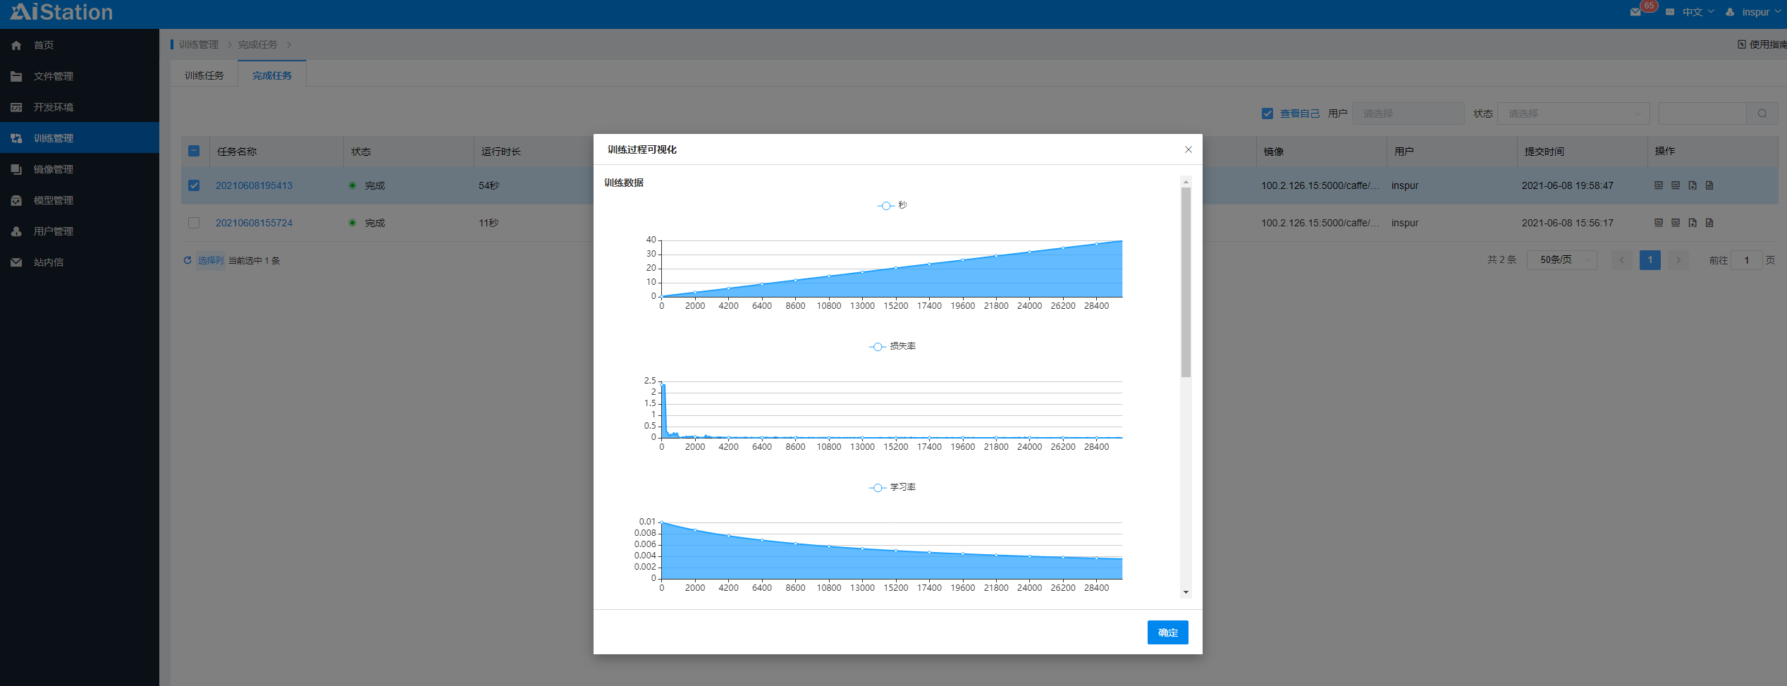Click the dialog's vertical scrollbar thumb
Image resolution: width=1787 pixels, height=686 pixels.
[x=1186, y=282]
